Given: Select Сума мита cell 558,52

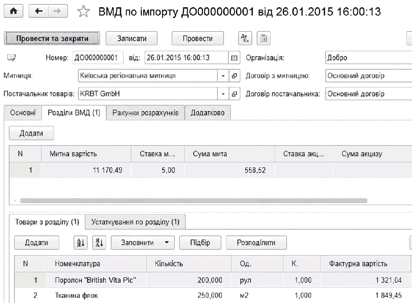Looking at the screenshot, I should (230, 170).
